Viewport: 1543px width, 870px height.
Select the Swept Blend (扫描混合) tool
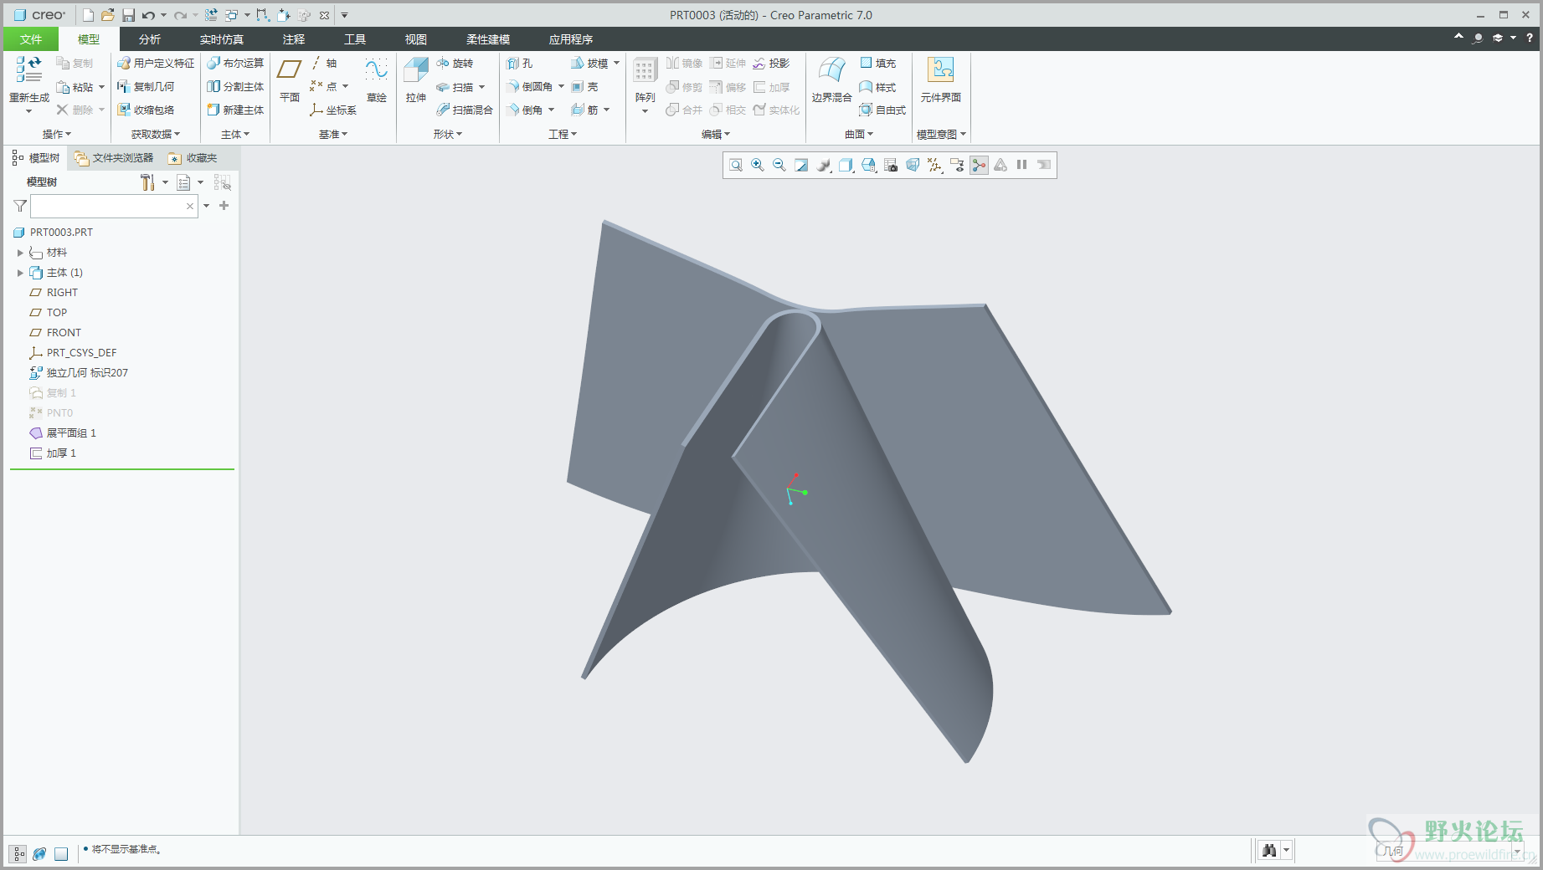(x=465, y=110)
